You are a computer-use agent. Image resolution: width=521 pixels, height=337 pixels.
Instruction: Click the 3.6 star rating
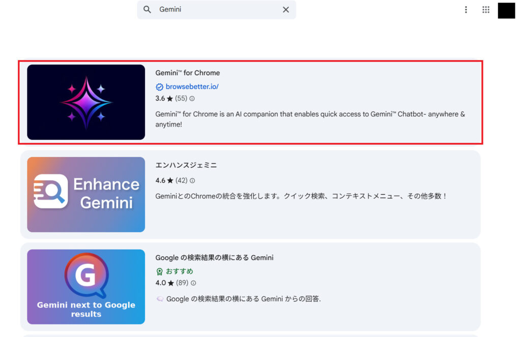tap(164, 99)
